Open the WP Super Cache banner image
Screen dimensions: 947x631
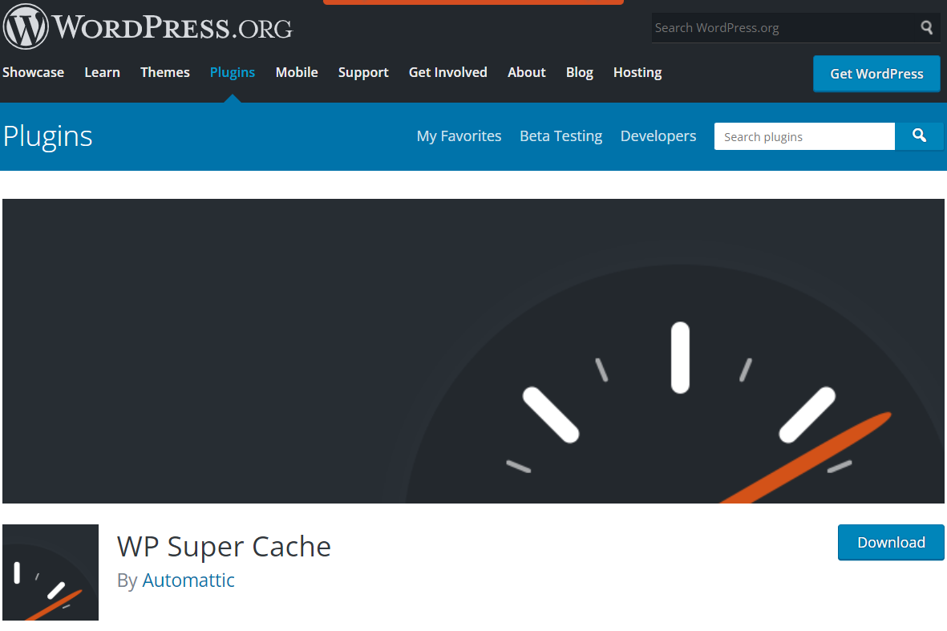(x=473, y=351)
